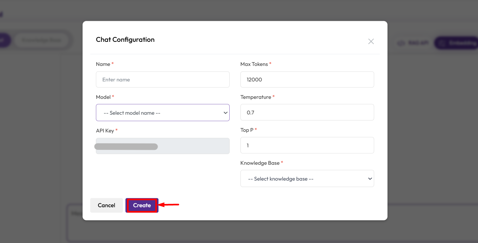This screenshot has width=478, height=243.
Task: Switch to the blurred Knowledge Base tab
Action: point(42,40)
